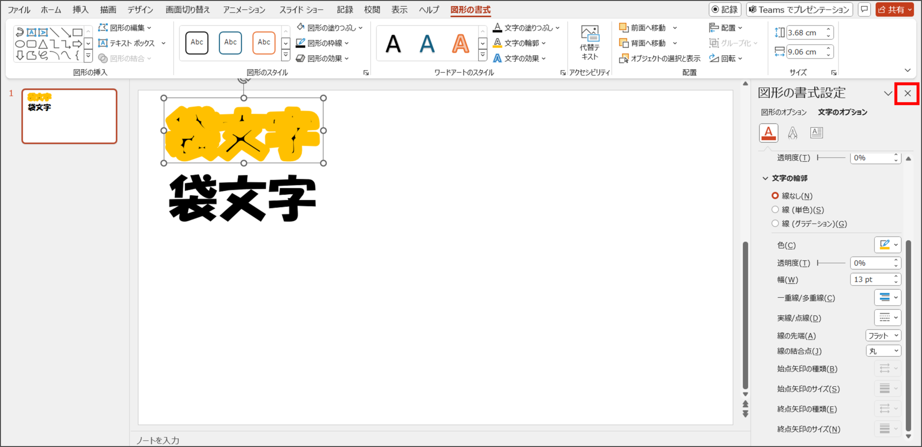Select the 線 (単色) radio button
The height and width of the screenshot is (447, 922).
coord(775,210)
